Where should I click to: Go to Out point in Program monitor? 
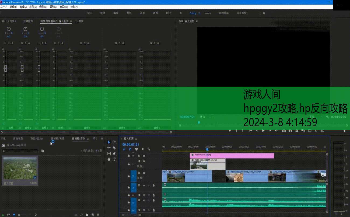(x=276, y=131)
